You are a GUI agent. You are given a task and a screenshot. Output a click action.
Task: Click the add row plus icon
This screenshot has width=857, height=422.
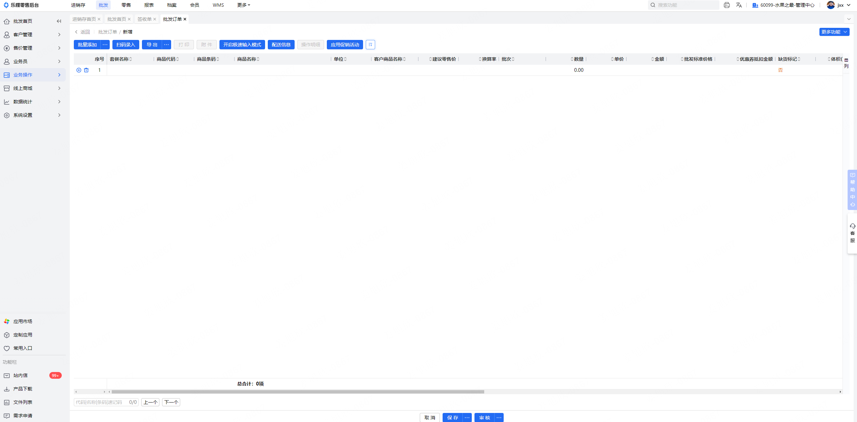[x=79, y=70]
